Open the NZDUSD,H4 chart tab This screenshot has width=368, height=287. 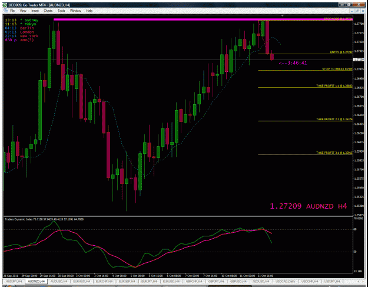tap(261, 281)
